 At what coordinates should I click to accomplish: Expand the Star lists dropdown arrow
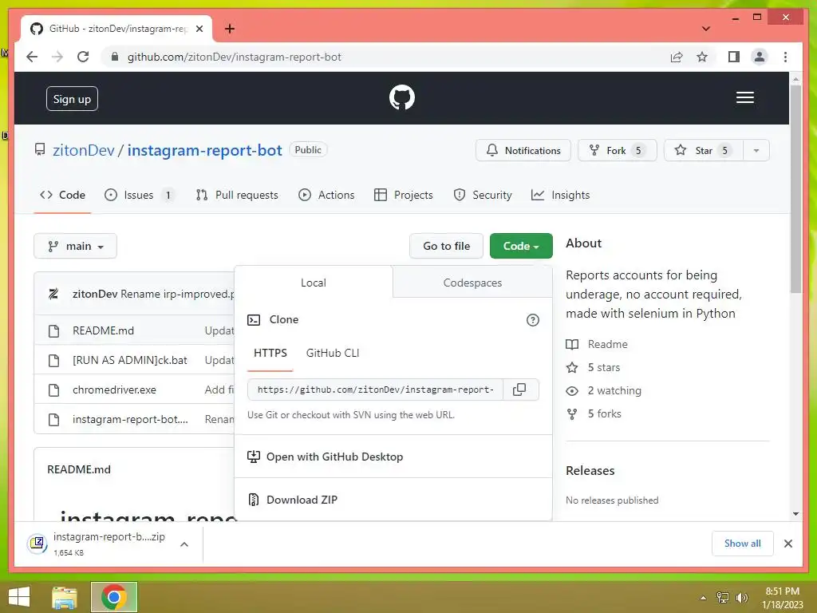(x=756, y=151)
